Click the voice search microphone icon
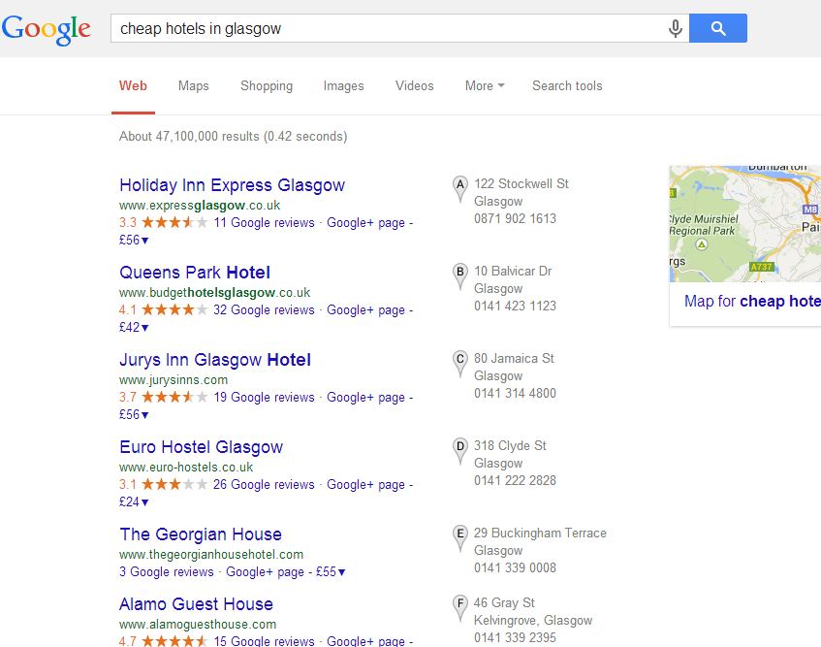821x647 pixels. [676, 28]
